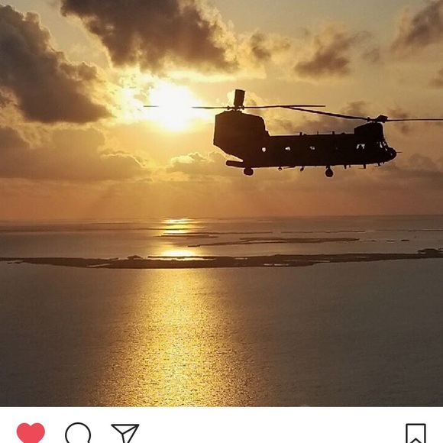
Task: Click the distant sandbar near the horizon
Action: point(273,241)
